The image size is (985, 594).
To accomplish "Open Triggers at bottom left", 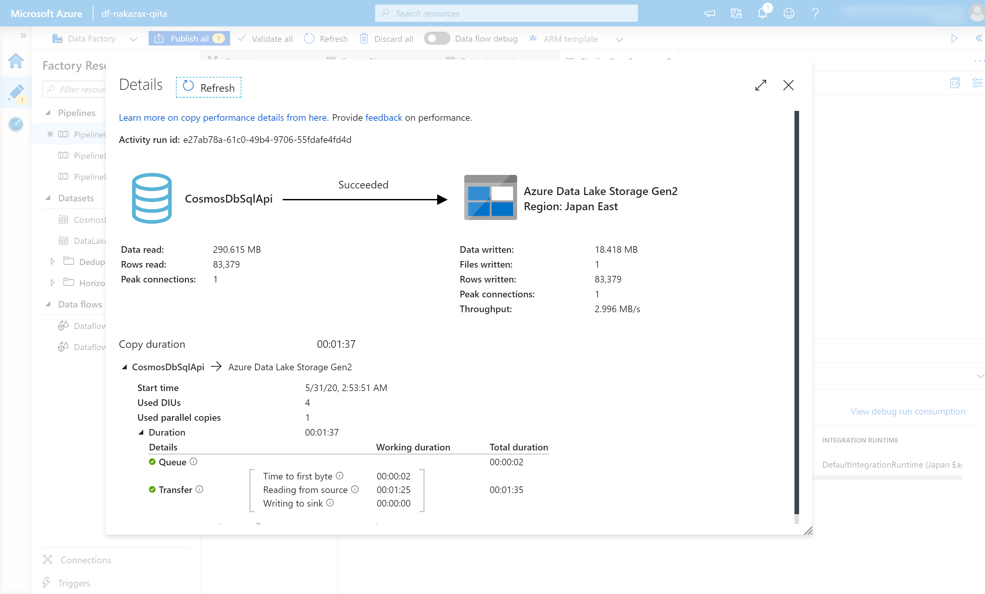I will pyautogui.click(x=66, y=583).
